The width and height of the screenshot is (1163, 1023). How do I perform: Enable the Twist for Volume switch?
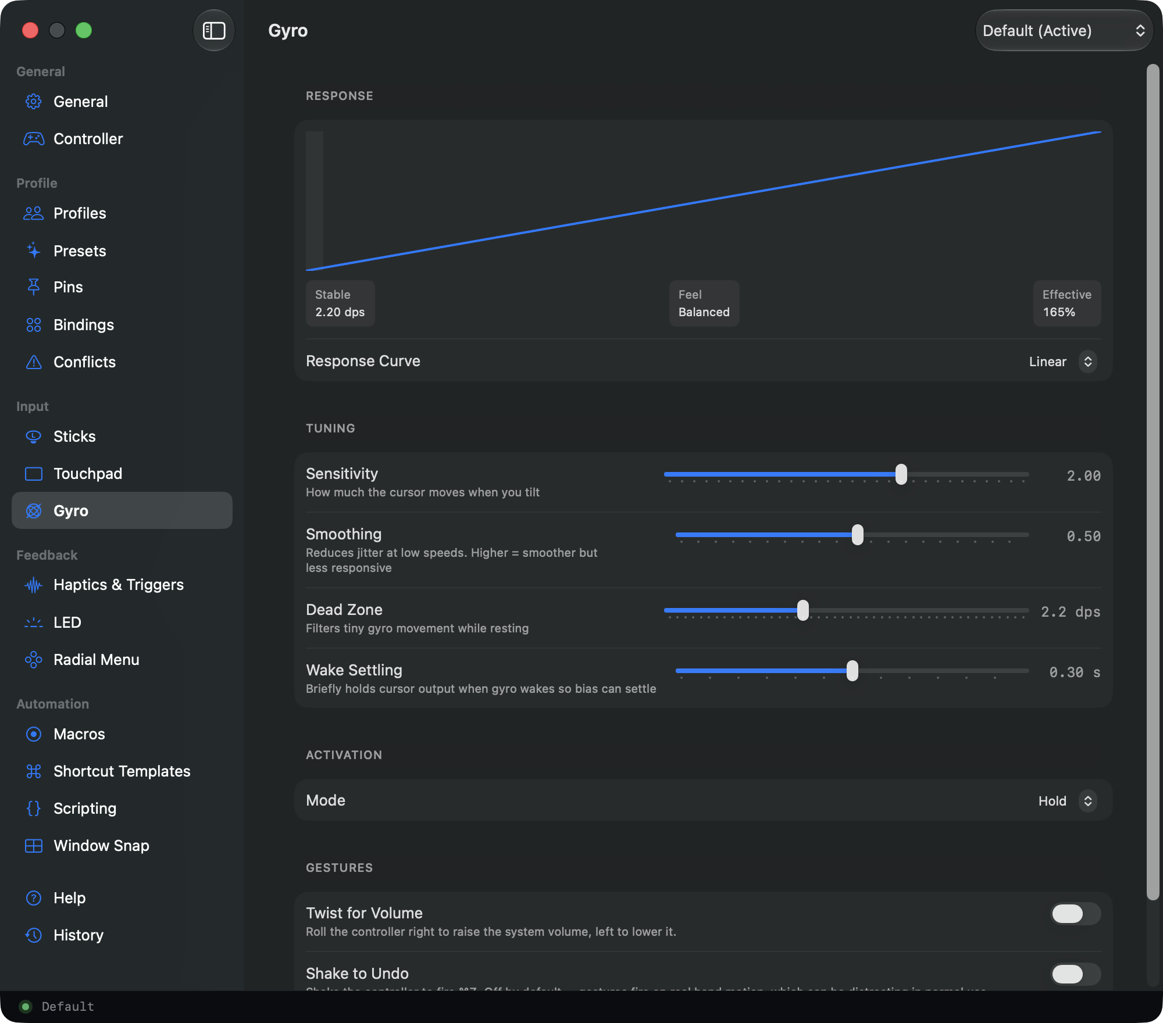tap(1076, 914)
